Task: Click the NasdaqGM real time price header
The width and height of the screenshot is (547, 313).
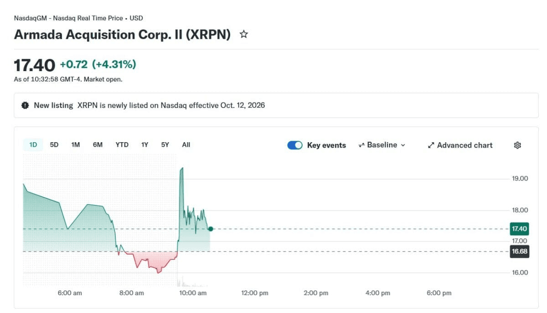Action: [78, 18]
